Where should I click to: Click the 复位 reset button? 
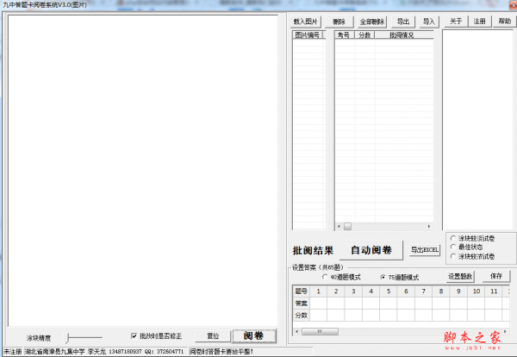(x=213, y=336)
